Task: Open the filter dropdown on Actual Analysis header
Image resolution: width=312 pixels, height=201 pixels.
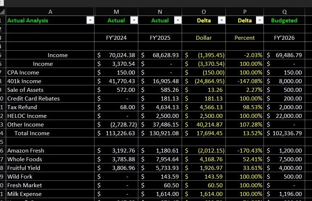Action: [x=90, y=20]
